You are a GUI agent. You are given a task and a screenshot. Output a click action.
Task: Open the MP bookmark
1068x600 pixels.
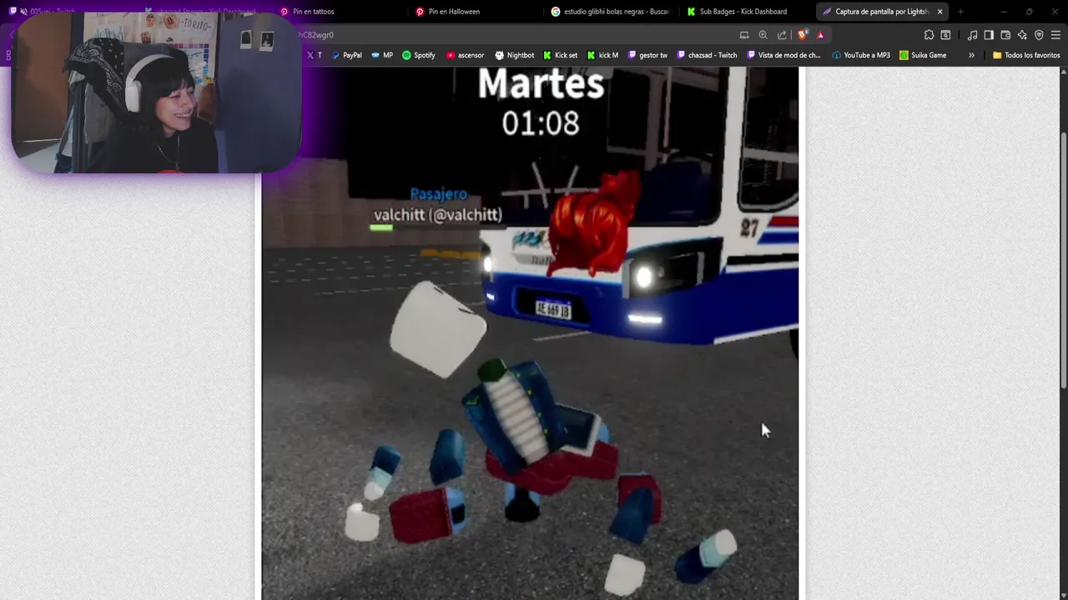(382, 55)
